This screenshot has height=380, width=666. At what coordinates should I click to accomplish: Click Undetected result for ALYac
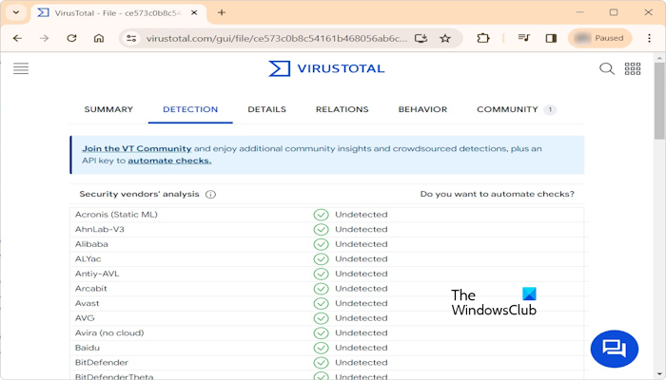[x=362, y=259]
